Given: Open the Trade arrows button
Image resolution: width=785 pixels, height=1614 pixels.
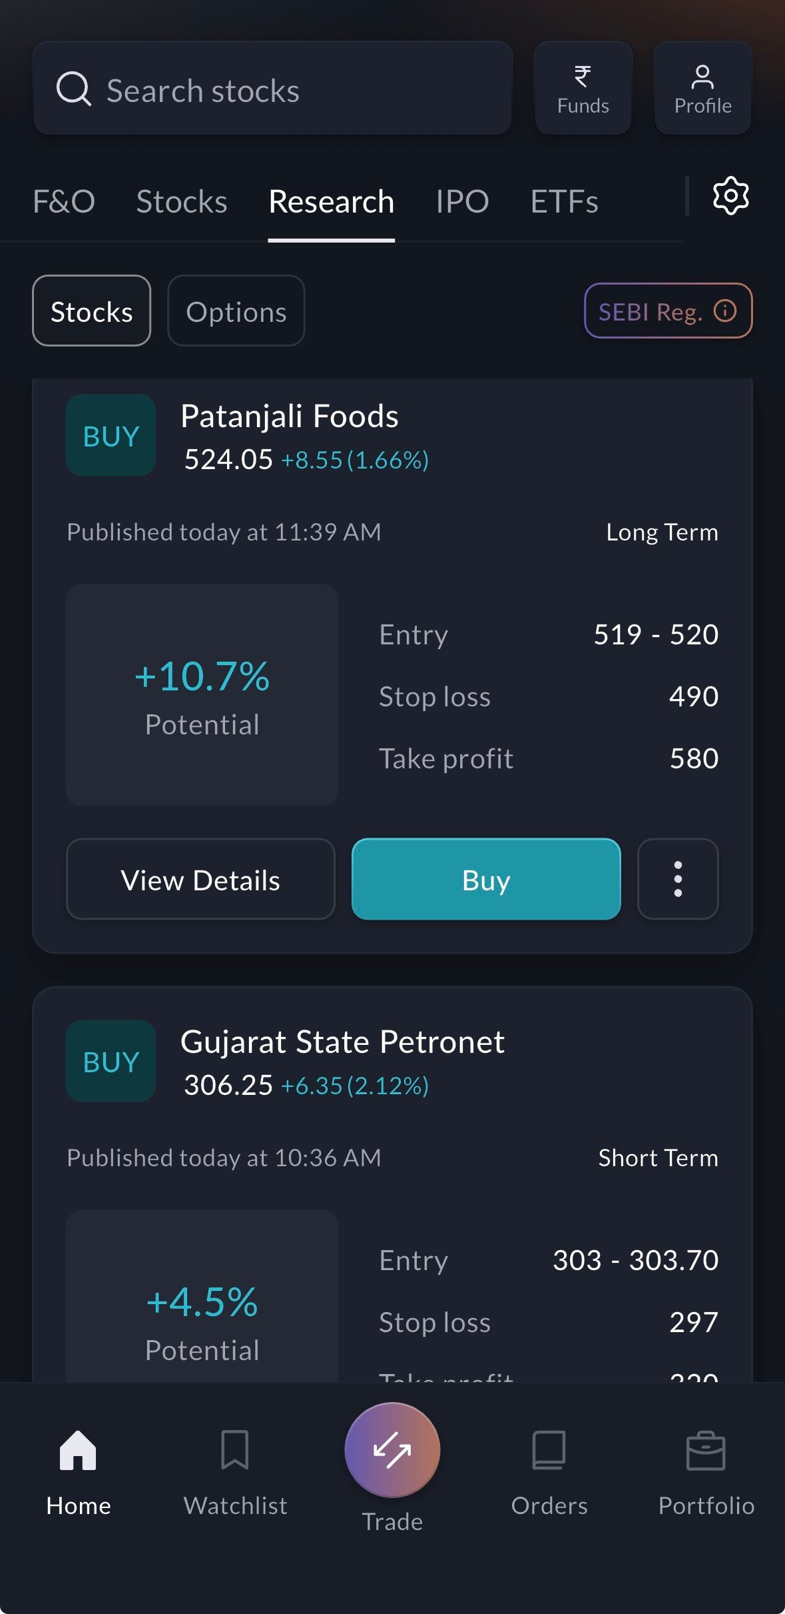Looking at the screenshot, I should coord(392,1450).
